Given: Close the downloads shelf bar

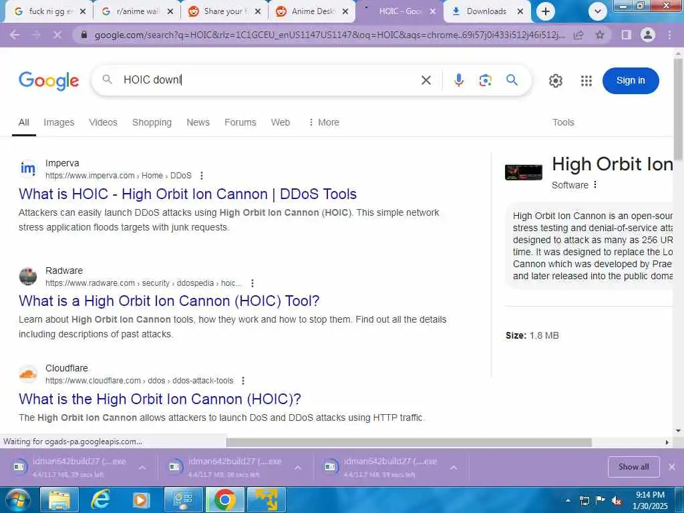Looking at the screenshot, I should pos(672,467).
